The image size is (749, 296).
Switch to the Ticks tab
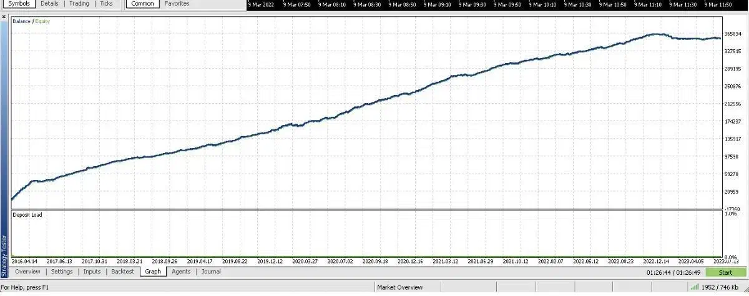(107, 4)
